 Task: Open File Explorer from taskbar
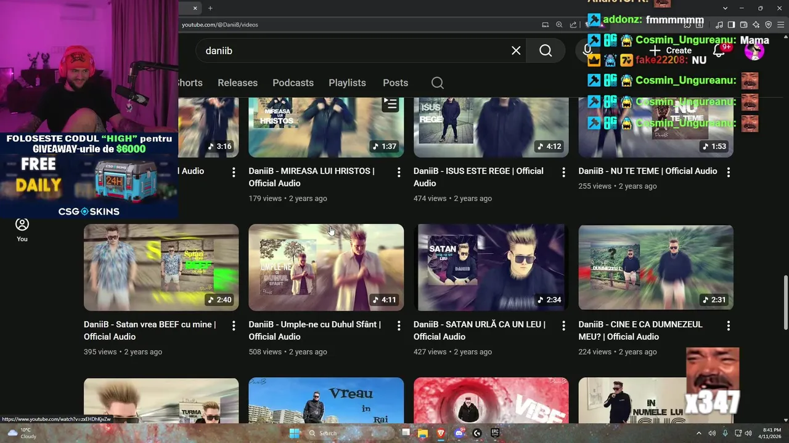coord(423,433)
